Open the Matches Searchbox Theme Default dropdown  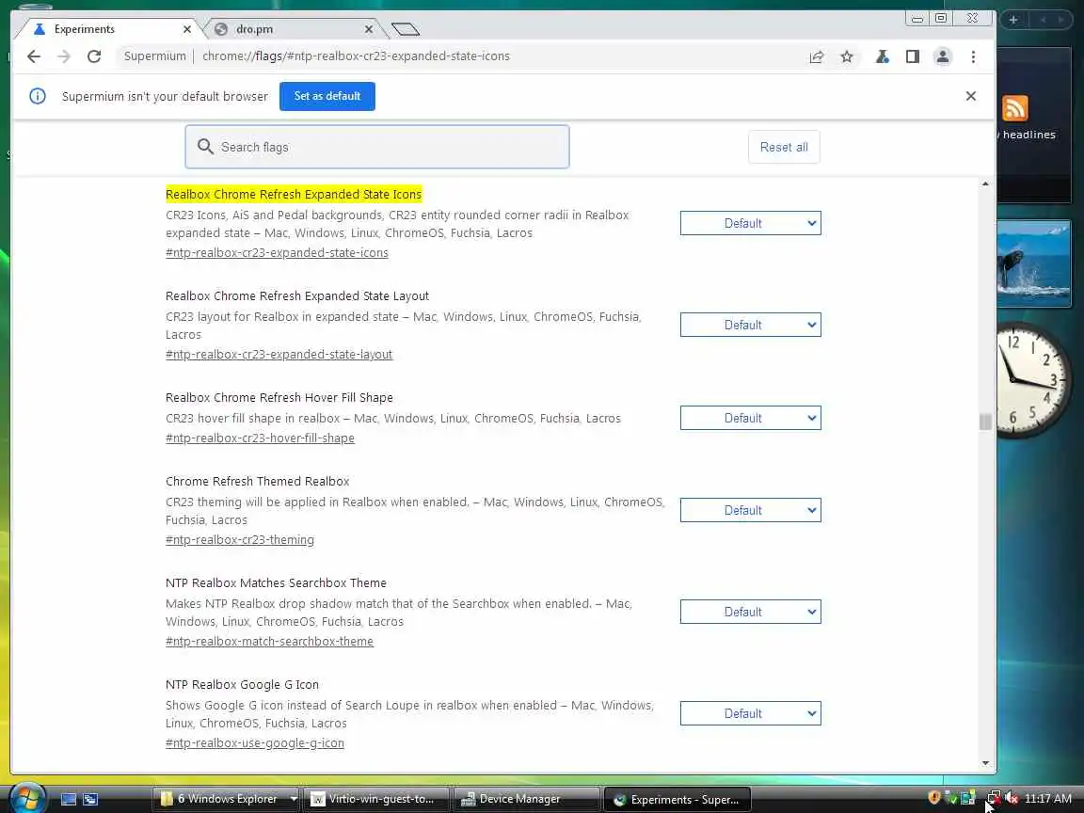click(750, 612)
